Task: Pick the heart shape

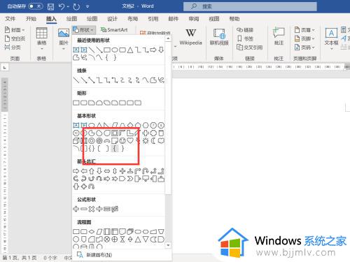Action: [130, 140]
